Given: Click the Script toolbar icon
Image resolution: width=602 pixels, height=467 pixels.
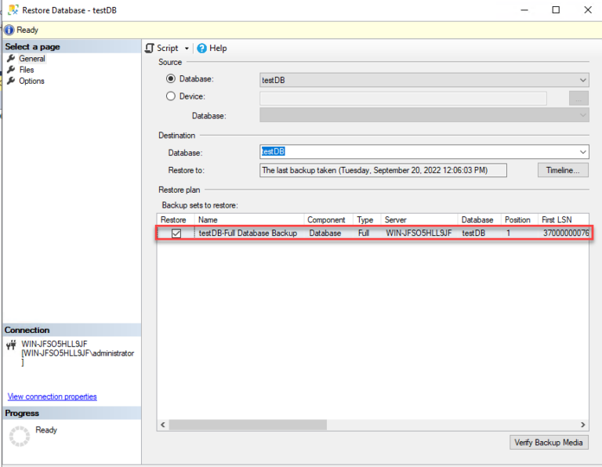Looking at the screenshot, I should [150, 49].
